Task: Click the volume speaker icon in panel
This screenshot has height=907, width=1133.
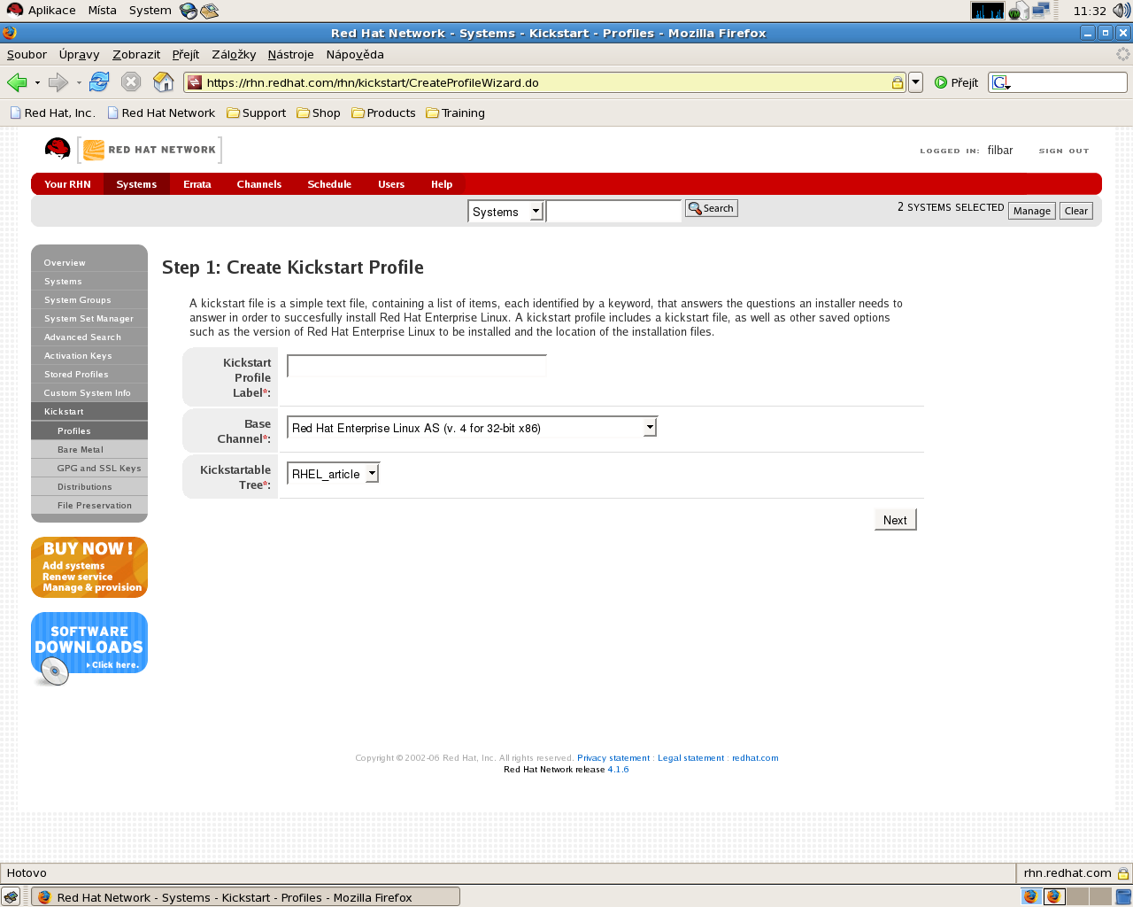Action: pos(1121,11)
